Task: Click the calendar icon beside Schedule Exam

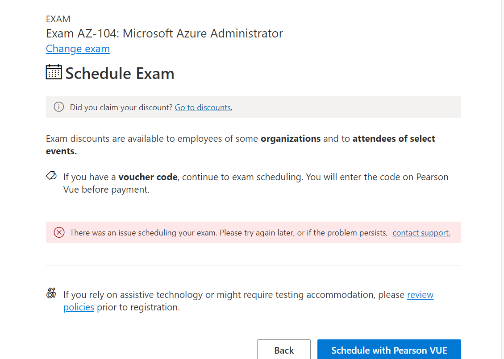Action: tap(54, 72)
